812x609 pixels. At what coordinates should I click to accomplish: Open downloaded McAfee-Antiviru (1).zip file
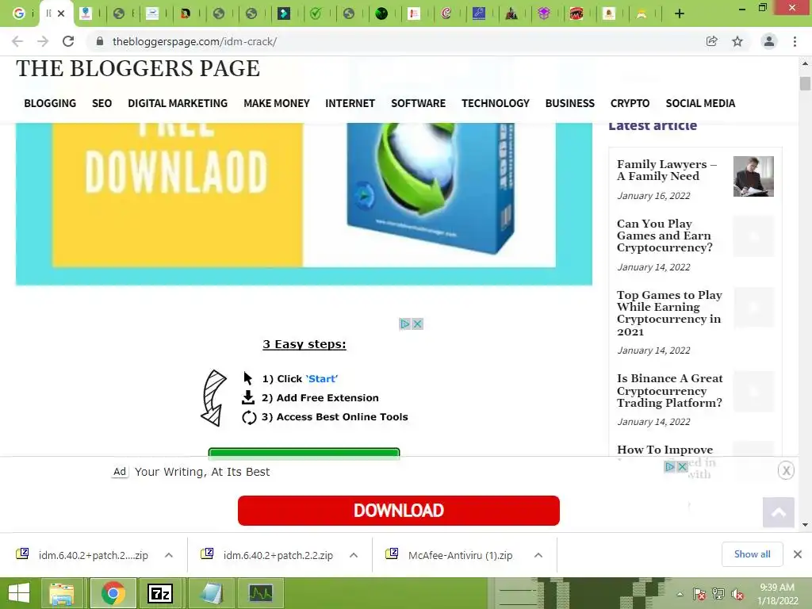point(450,555)
